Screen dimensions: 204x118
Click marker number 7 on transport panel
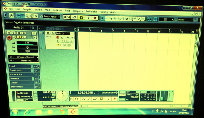point(145,97)
